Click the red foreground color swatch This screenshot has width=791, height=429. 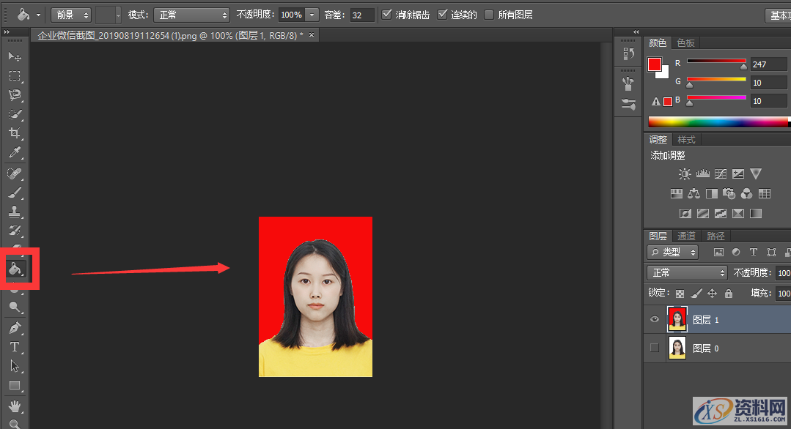pos(656,65)
